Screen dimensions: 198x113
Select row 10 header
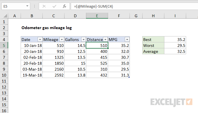[x=4, y=75]
